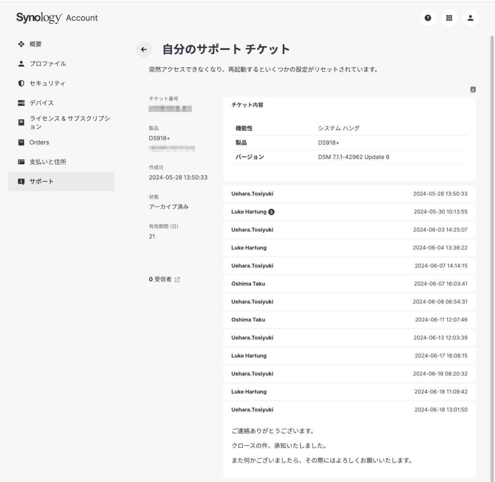Collapse Uehara.Tosiyuki message from 2024-06-18 13:01:50
Screen dimensions: 495x482
click(349, 409)
